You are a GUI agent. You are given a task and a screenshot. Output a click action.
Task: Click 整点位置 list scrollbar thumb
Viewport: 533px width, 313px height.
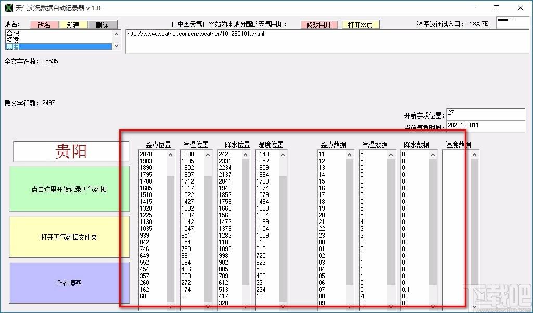tap(170, 239)
